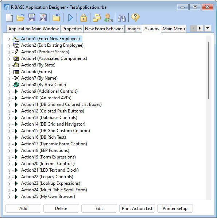Expand Action2 (Edit Existing Employee) node

pyautogui.click(x=9, y=46)
